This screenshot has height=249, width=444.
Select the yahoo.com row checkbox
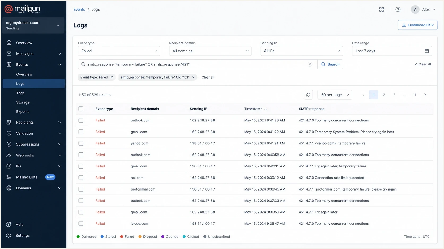81,143
